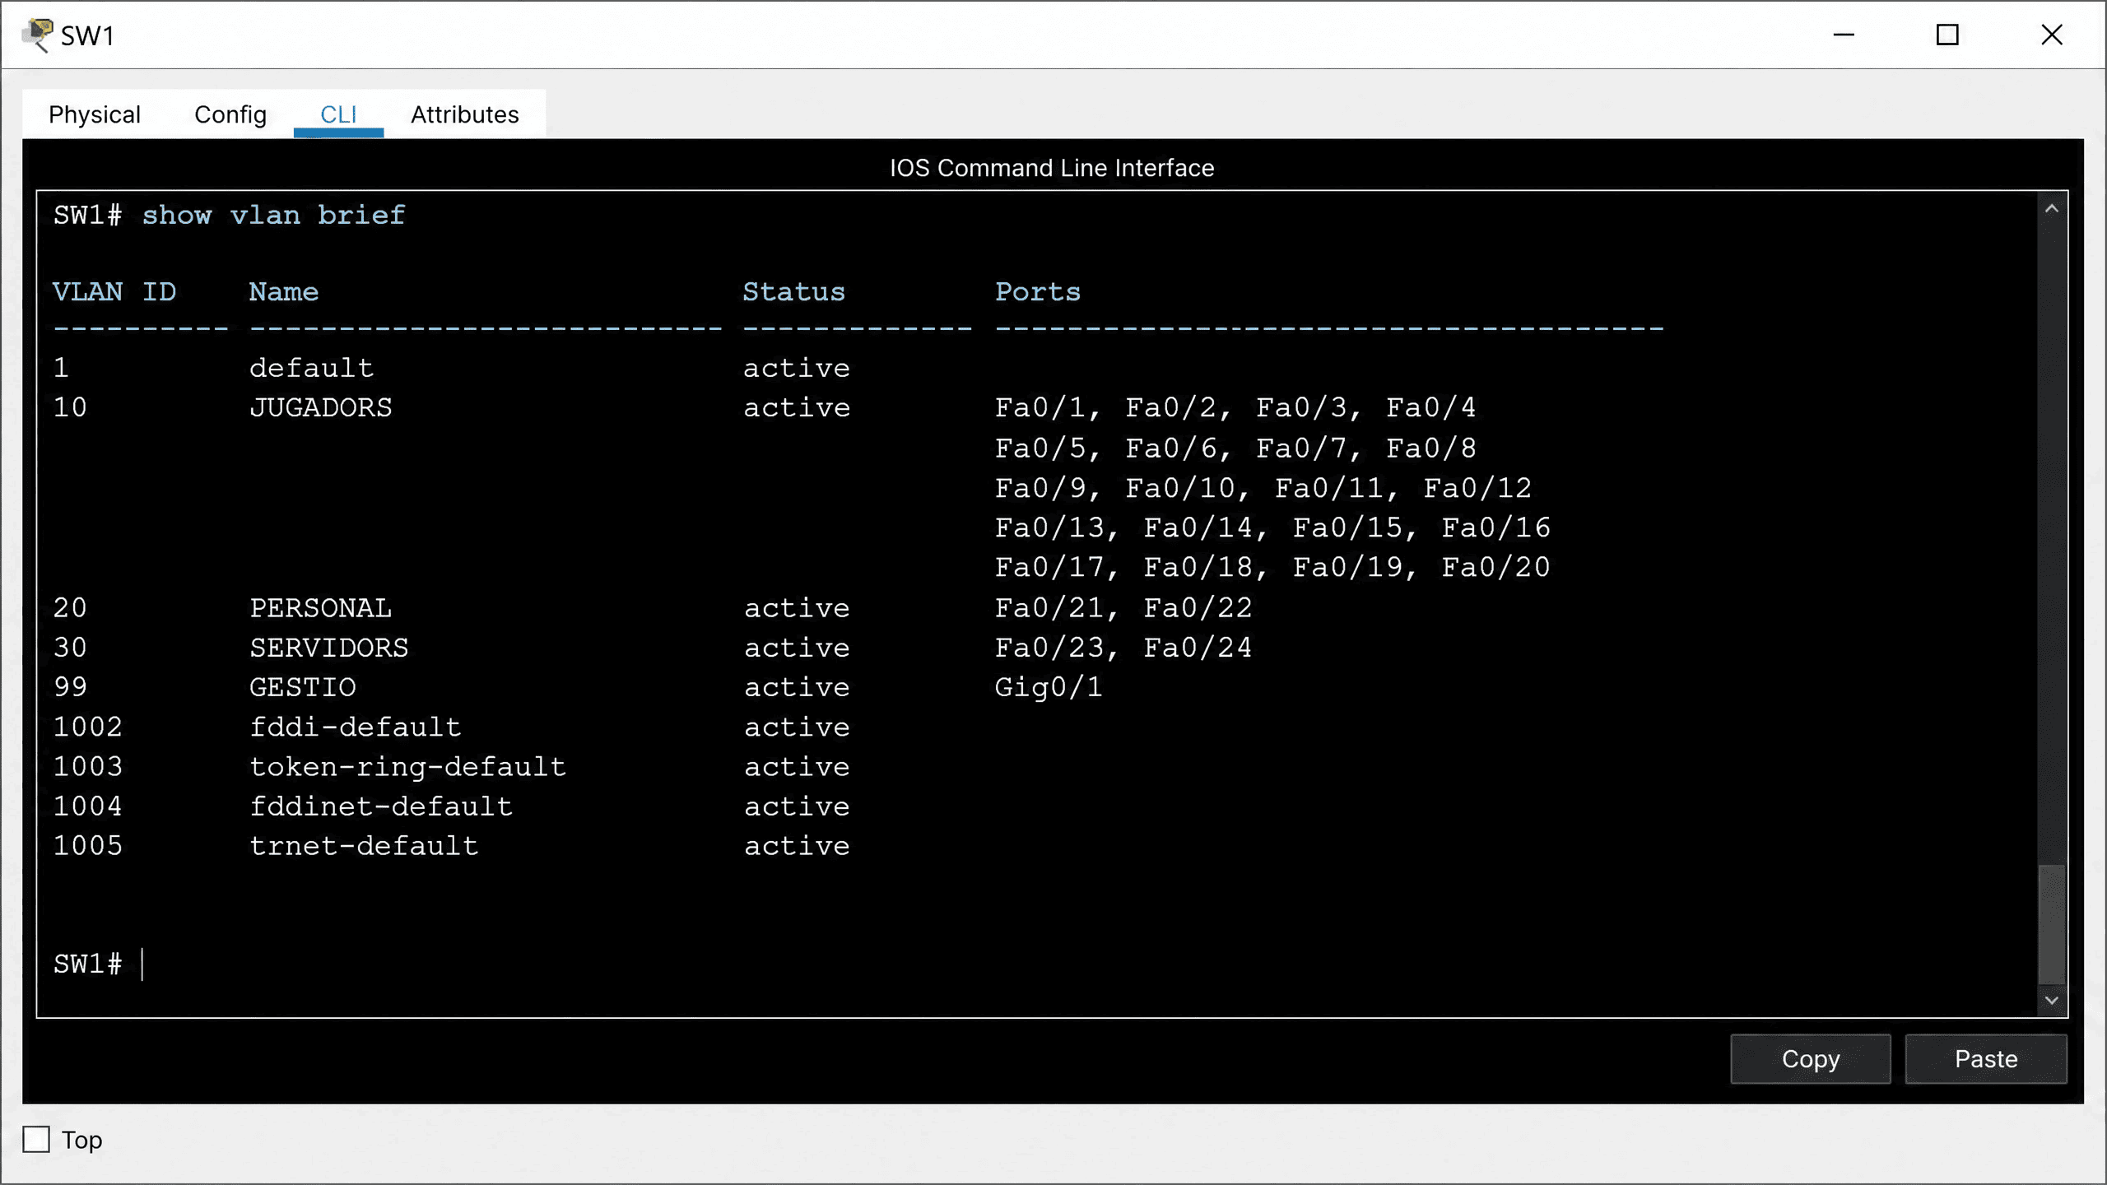Switch to the Physical tab
This screenshot has height=1185, width=2107.
95,114
